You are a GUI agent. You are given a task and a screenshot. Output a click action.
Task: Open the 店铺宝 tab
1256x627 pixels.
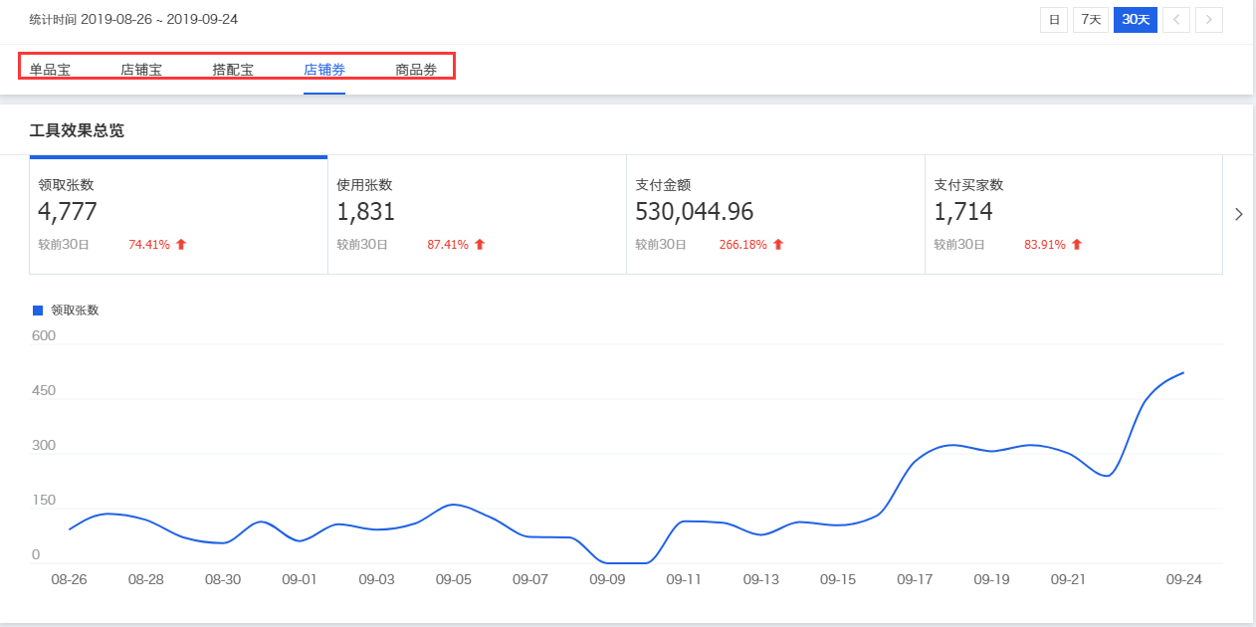pyautogui.click(x=141, y=70)
